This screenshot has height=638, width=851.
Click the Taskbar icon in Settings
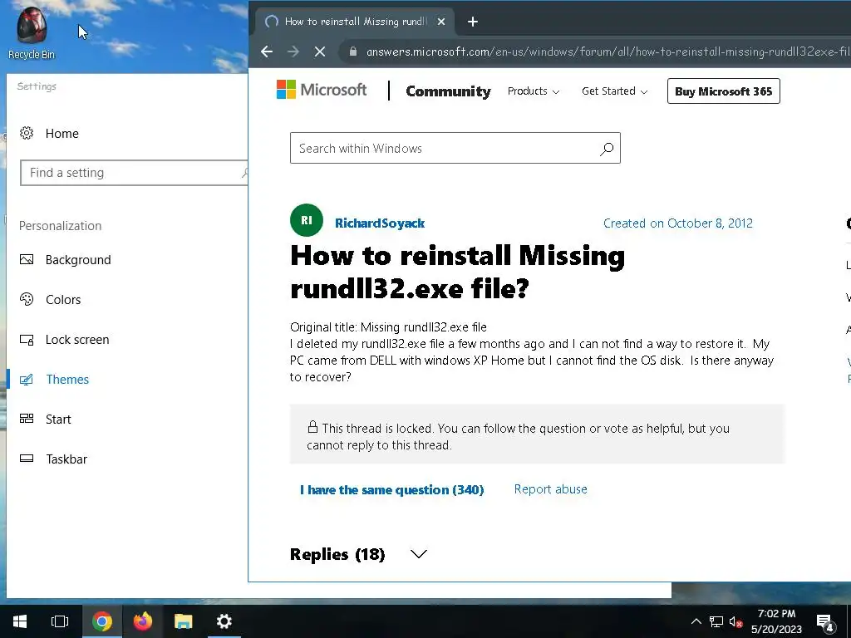[x=27, y=459]
